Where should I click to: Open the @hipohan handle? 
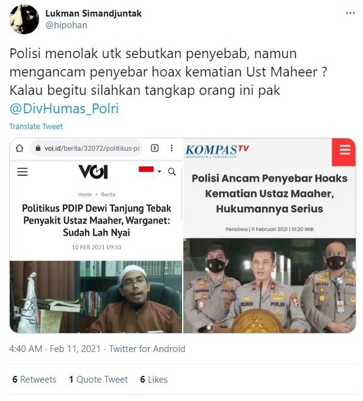tap(66, 25)
